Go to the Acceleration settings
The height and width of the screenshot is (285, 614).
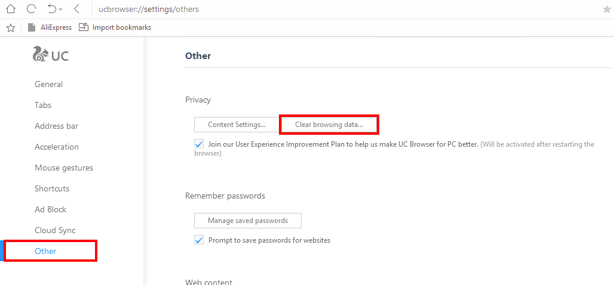[57, 147]
